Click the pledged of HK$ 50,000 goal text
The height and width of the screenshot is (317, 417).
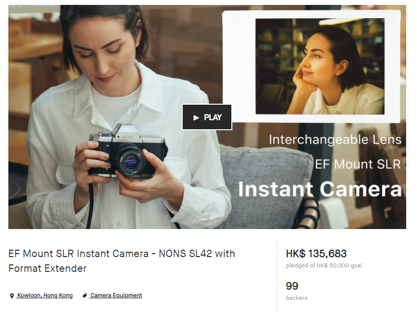(324, 265)
